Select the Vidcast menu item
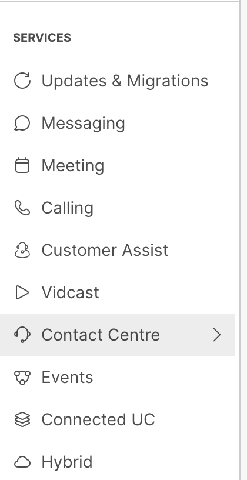 coord(117,292)
